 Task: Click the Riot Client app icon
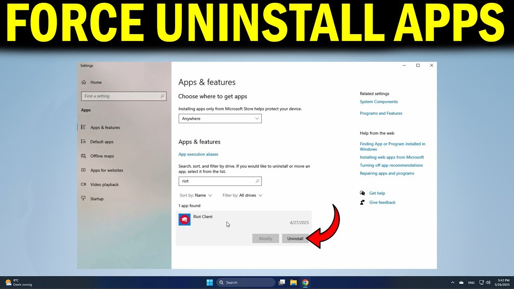[185, 220]
